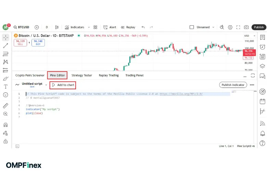
Task: Open the calendar in right sidebar
Action: [262, 101]
